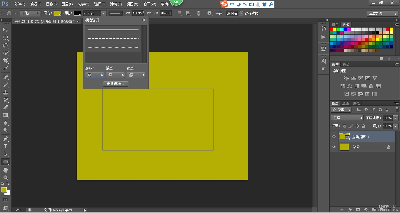Image resolution: width=400 pixels, height=213 pixels.
Task: Add a Brightness/Contrast adjustment
Action: point(346,78)
